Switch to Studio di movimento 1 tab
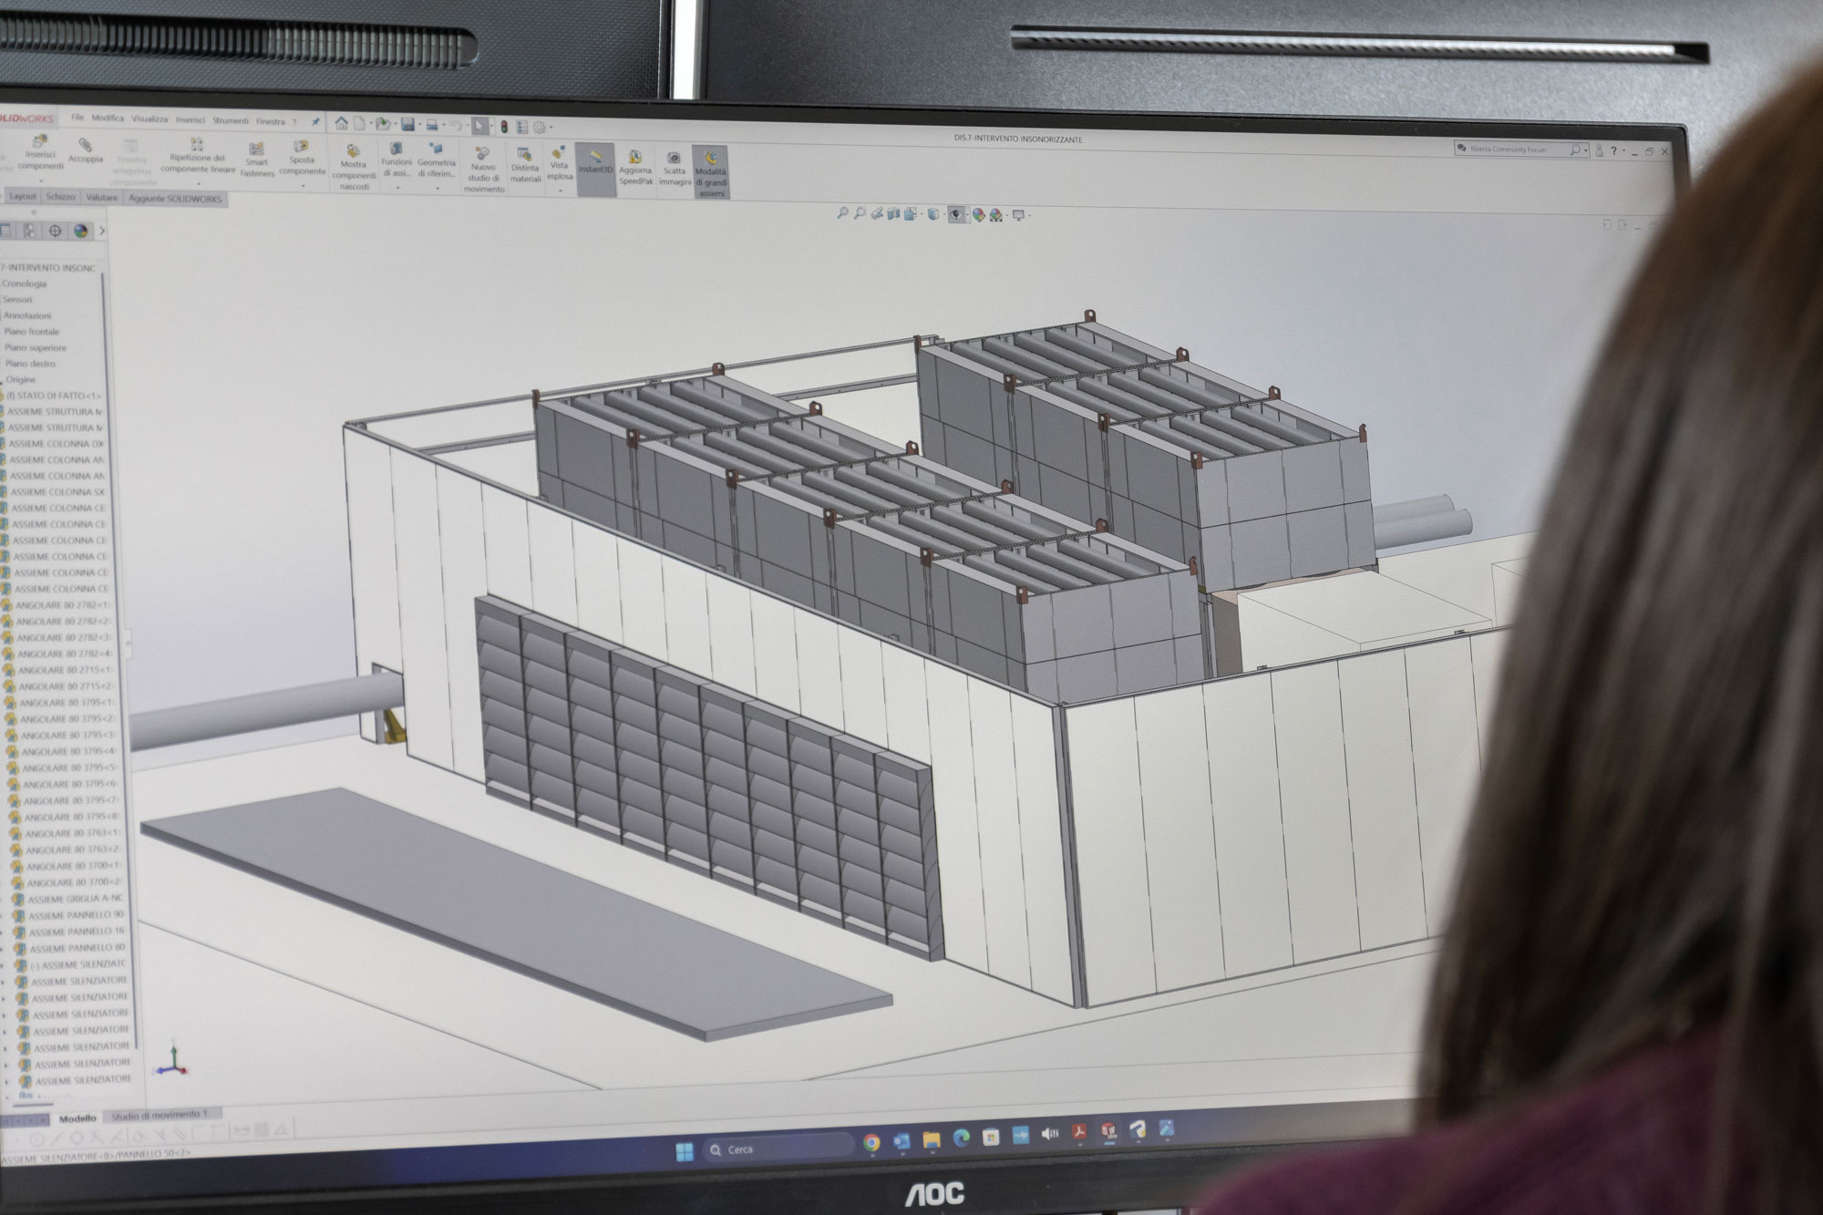The image size is (1823, 1215). [x=160, y=1115]
